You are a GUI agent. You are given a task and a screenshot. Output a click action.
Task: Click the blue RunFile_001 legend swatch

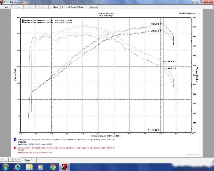pos(15,140)
